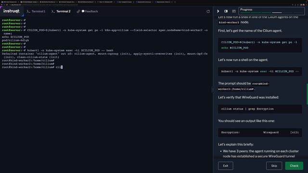Click 'First, let's get the name of the Cilium agent.'
The image size is (308, 173).
tap(250, 31)
